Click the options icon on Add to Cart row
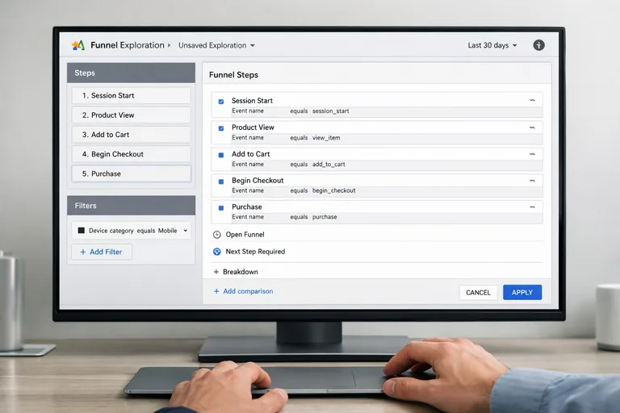The height and width of the screenshot is (413, 620). point(532,154)
